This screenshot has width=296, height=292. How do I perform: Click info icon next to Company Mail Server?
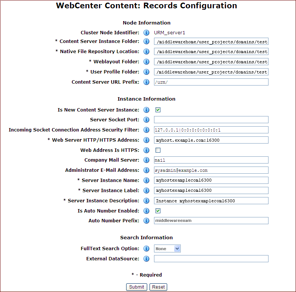pos(146,160)
